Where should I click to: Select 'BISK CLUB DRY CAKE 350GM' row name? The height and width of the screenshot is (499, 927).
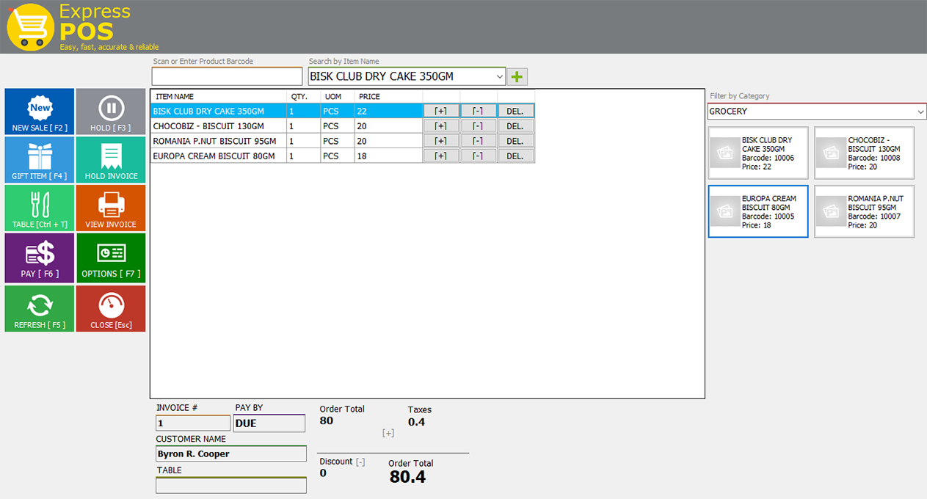(208, 111)
